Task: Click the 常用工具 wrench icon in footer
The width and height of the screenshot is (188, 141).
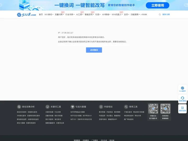Action: tap(126, 107)
